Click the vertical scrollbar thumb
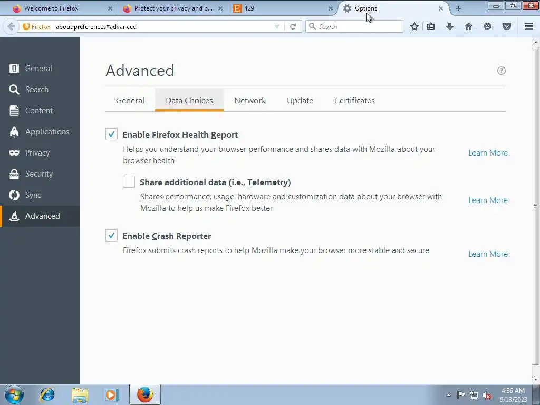540x405 pixels. pos(535,206)
